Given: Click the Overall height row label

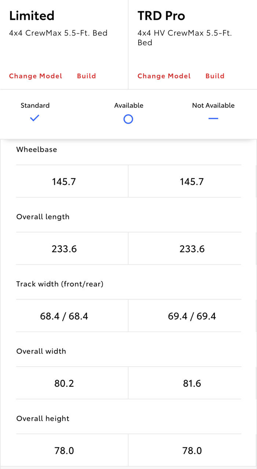Looking at the screenshot, I should [x=43, y=418].
